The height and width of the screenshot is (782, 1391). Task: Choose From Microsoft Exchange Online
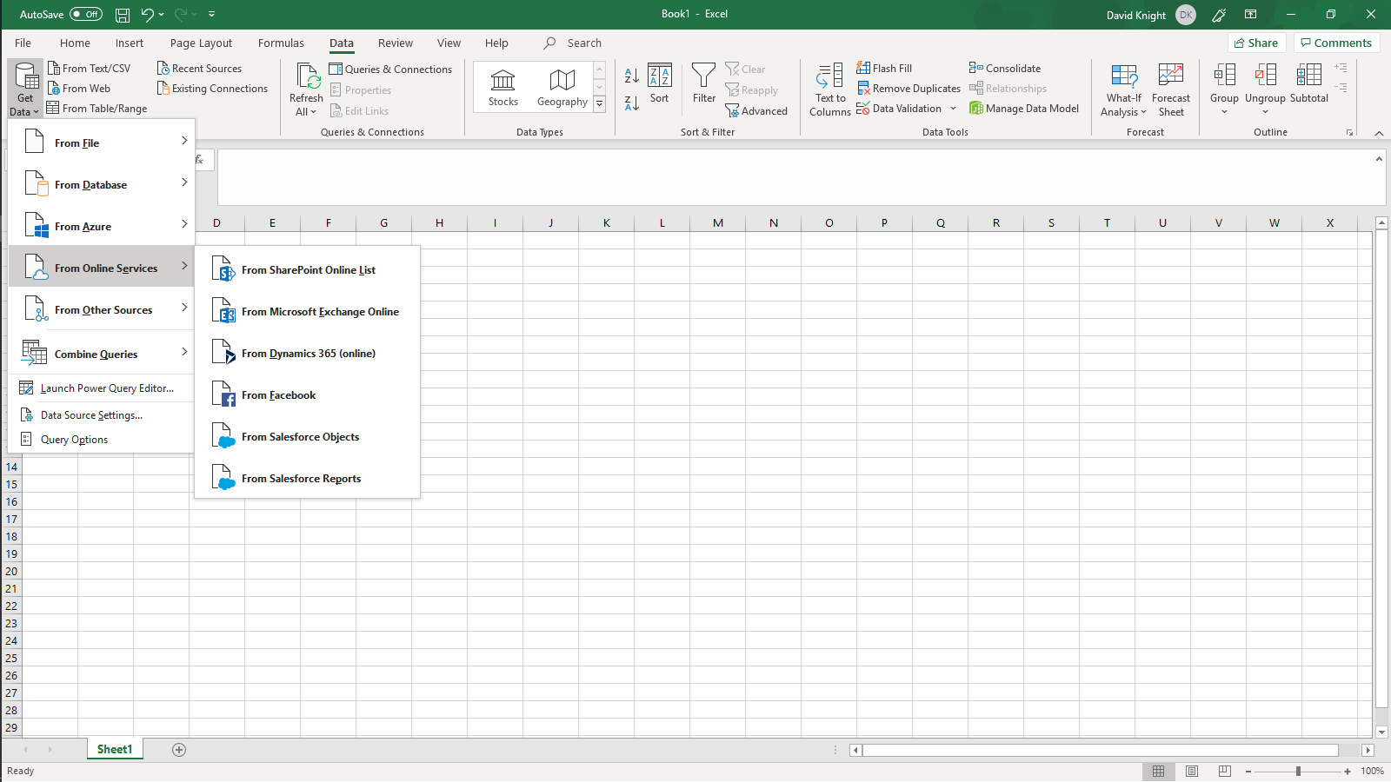tap(308, 311)
